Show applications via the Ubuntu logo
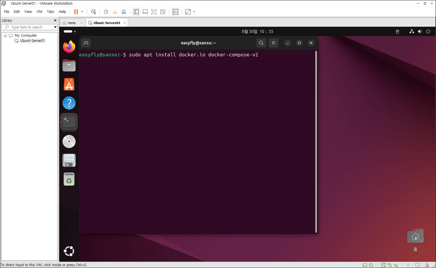 tap(69, 251)
